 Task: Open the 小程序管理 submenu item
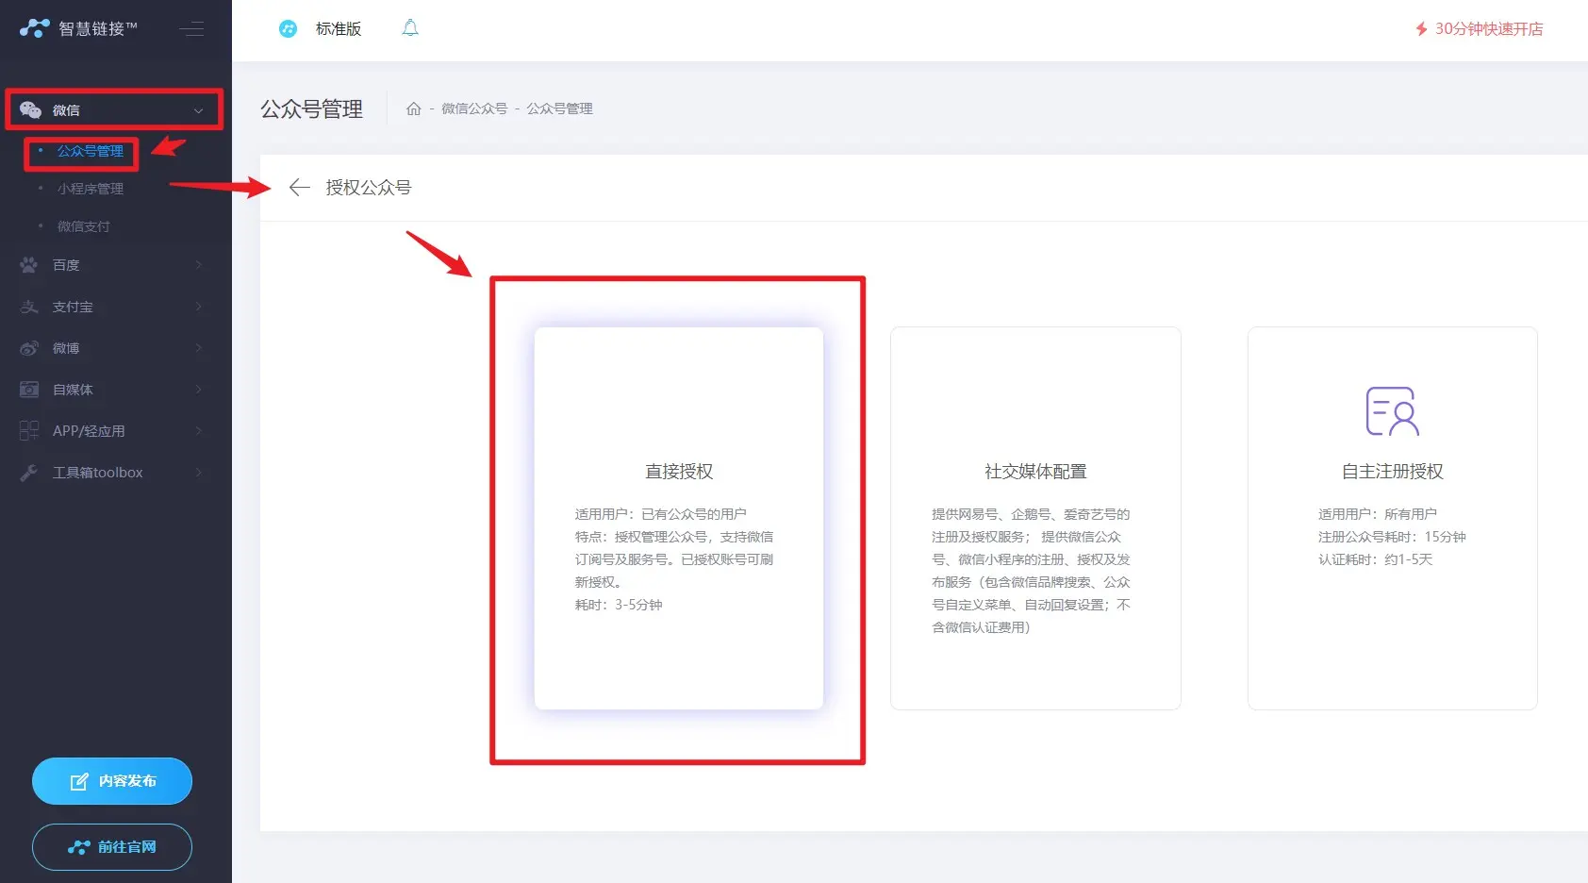click(x=90, y=189)
